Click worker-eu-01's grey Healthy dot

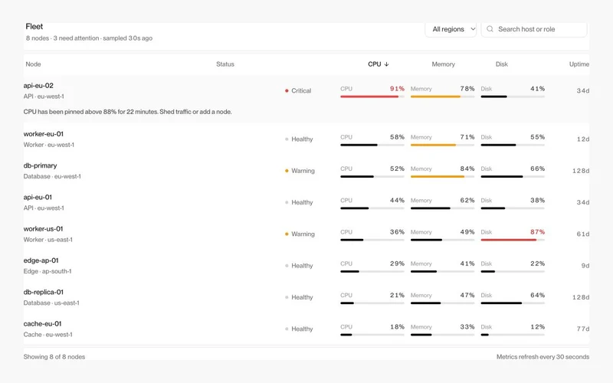287,139
